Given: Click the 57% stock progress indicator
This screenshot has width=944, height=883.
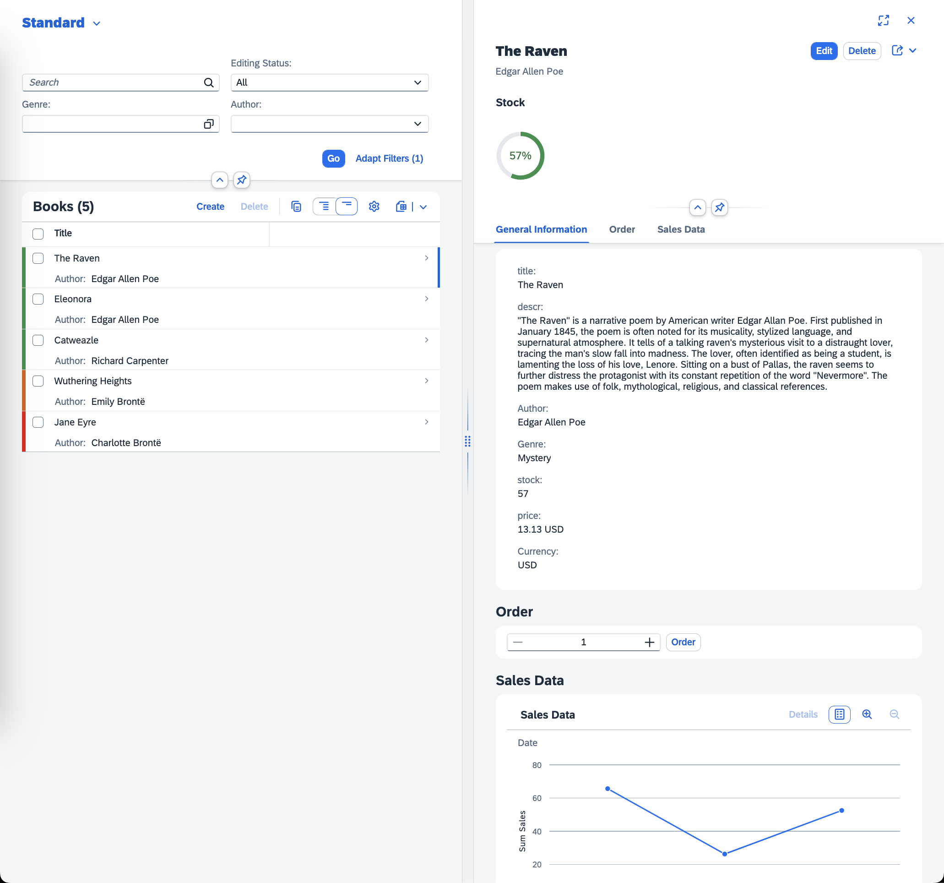Looking at the screenshot, I should tap(521, 156).
